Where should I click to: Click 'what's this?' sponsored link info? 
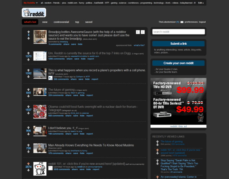point(139,45)
